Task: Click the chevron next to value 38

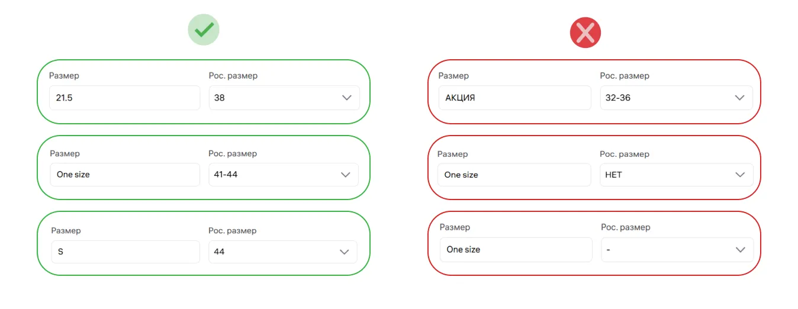Action: click(347, 98)
